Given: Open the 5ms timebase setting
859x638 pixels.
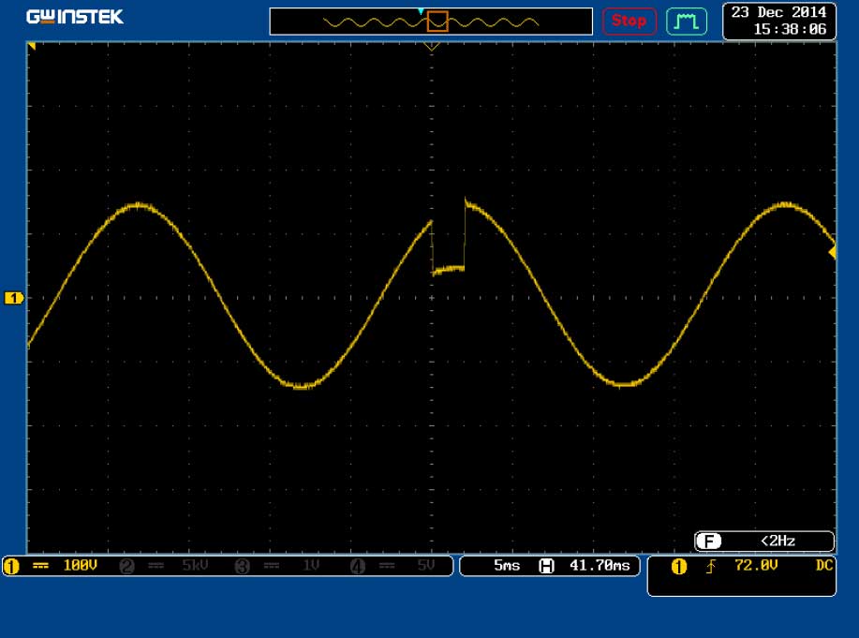Looking at the screenshot, I should tap(506, 566).
